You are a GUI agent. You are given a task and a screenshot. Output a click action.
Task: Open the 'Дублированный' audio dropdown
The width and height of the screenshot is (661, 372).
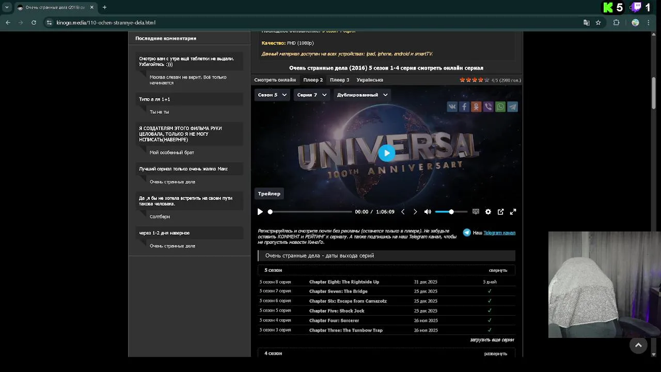(x=362, y=95)
